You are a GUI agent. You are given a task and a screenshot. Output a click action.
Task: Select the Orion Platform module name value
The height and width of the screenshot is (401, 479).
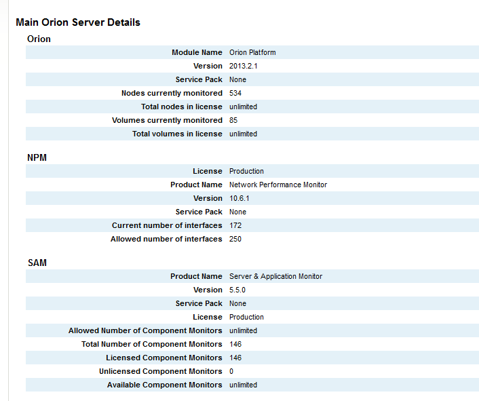[252, 52]
